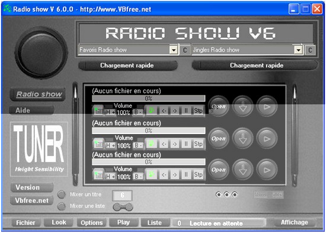Click the mix value field showing 6
The image size is (326, 233).
[122, 195]
